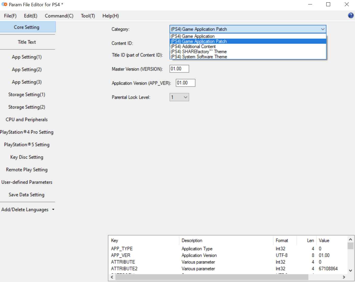This screenshot has width=355, height=282.
Task: Maximize the Param File Editor window
Action: [328, 4]
